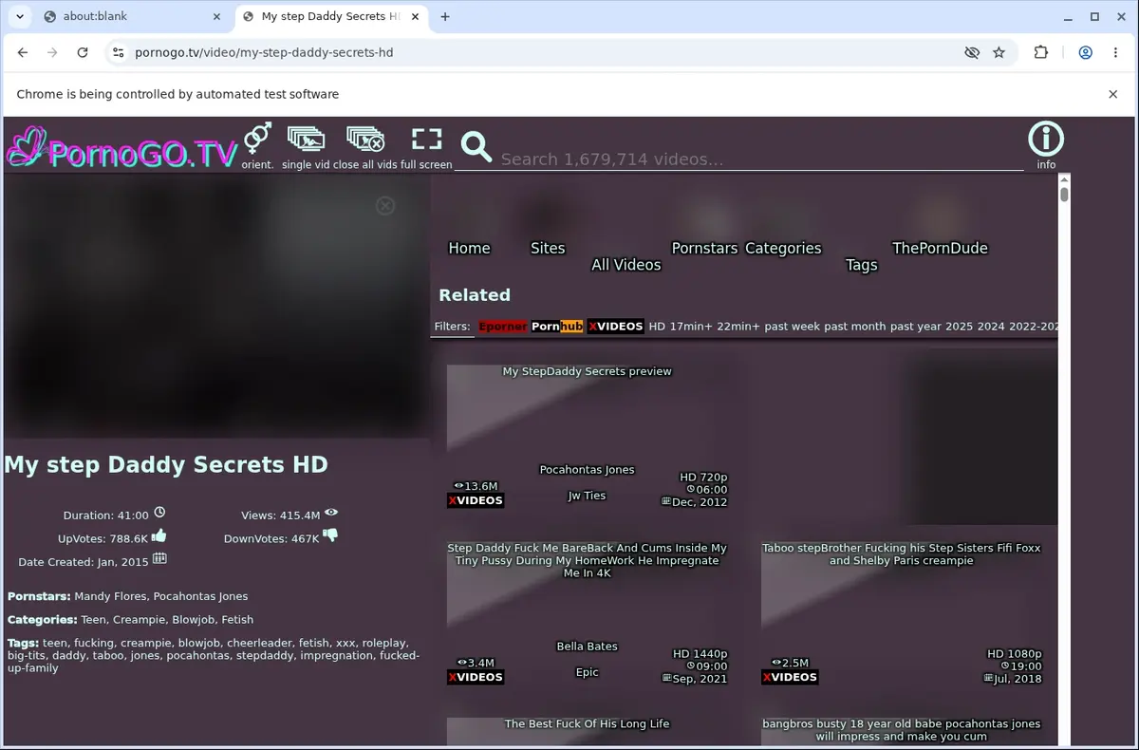This screenshot has height=750, width=1139.
Task: Click the orientation selector icon
Action: tap(257, 139)
